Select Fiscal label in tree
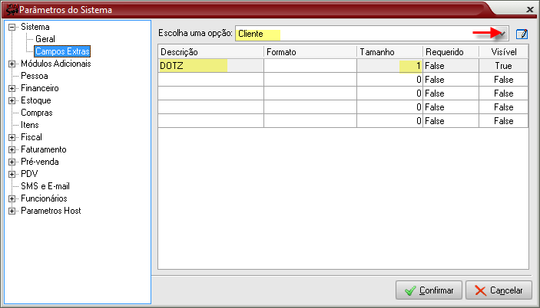 coord(31,137)
